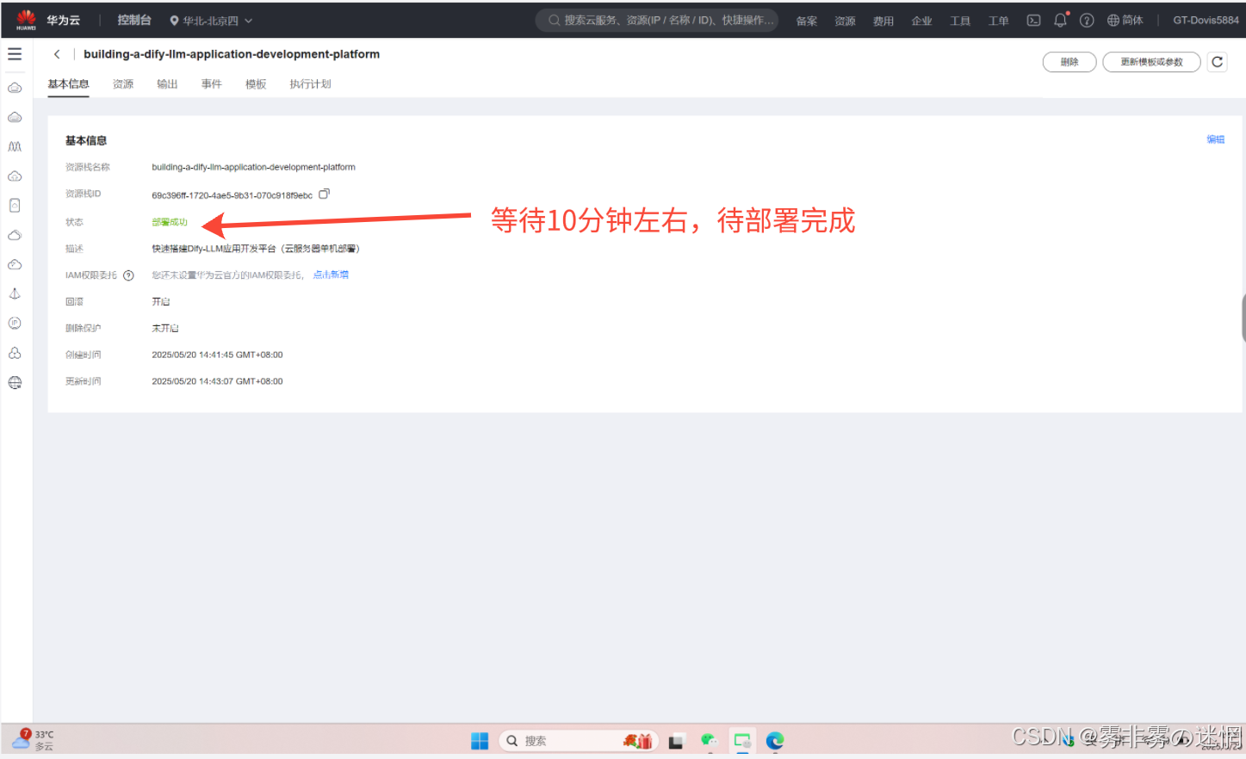
Task: Click the 未开启 delete-protection value
Action: click(165, 329)
